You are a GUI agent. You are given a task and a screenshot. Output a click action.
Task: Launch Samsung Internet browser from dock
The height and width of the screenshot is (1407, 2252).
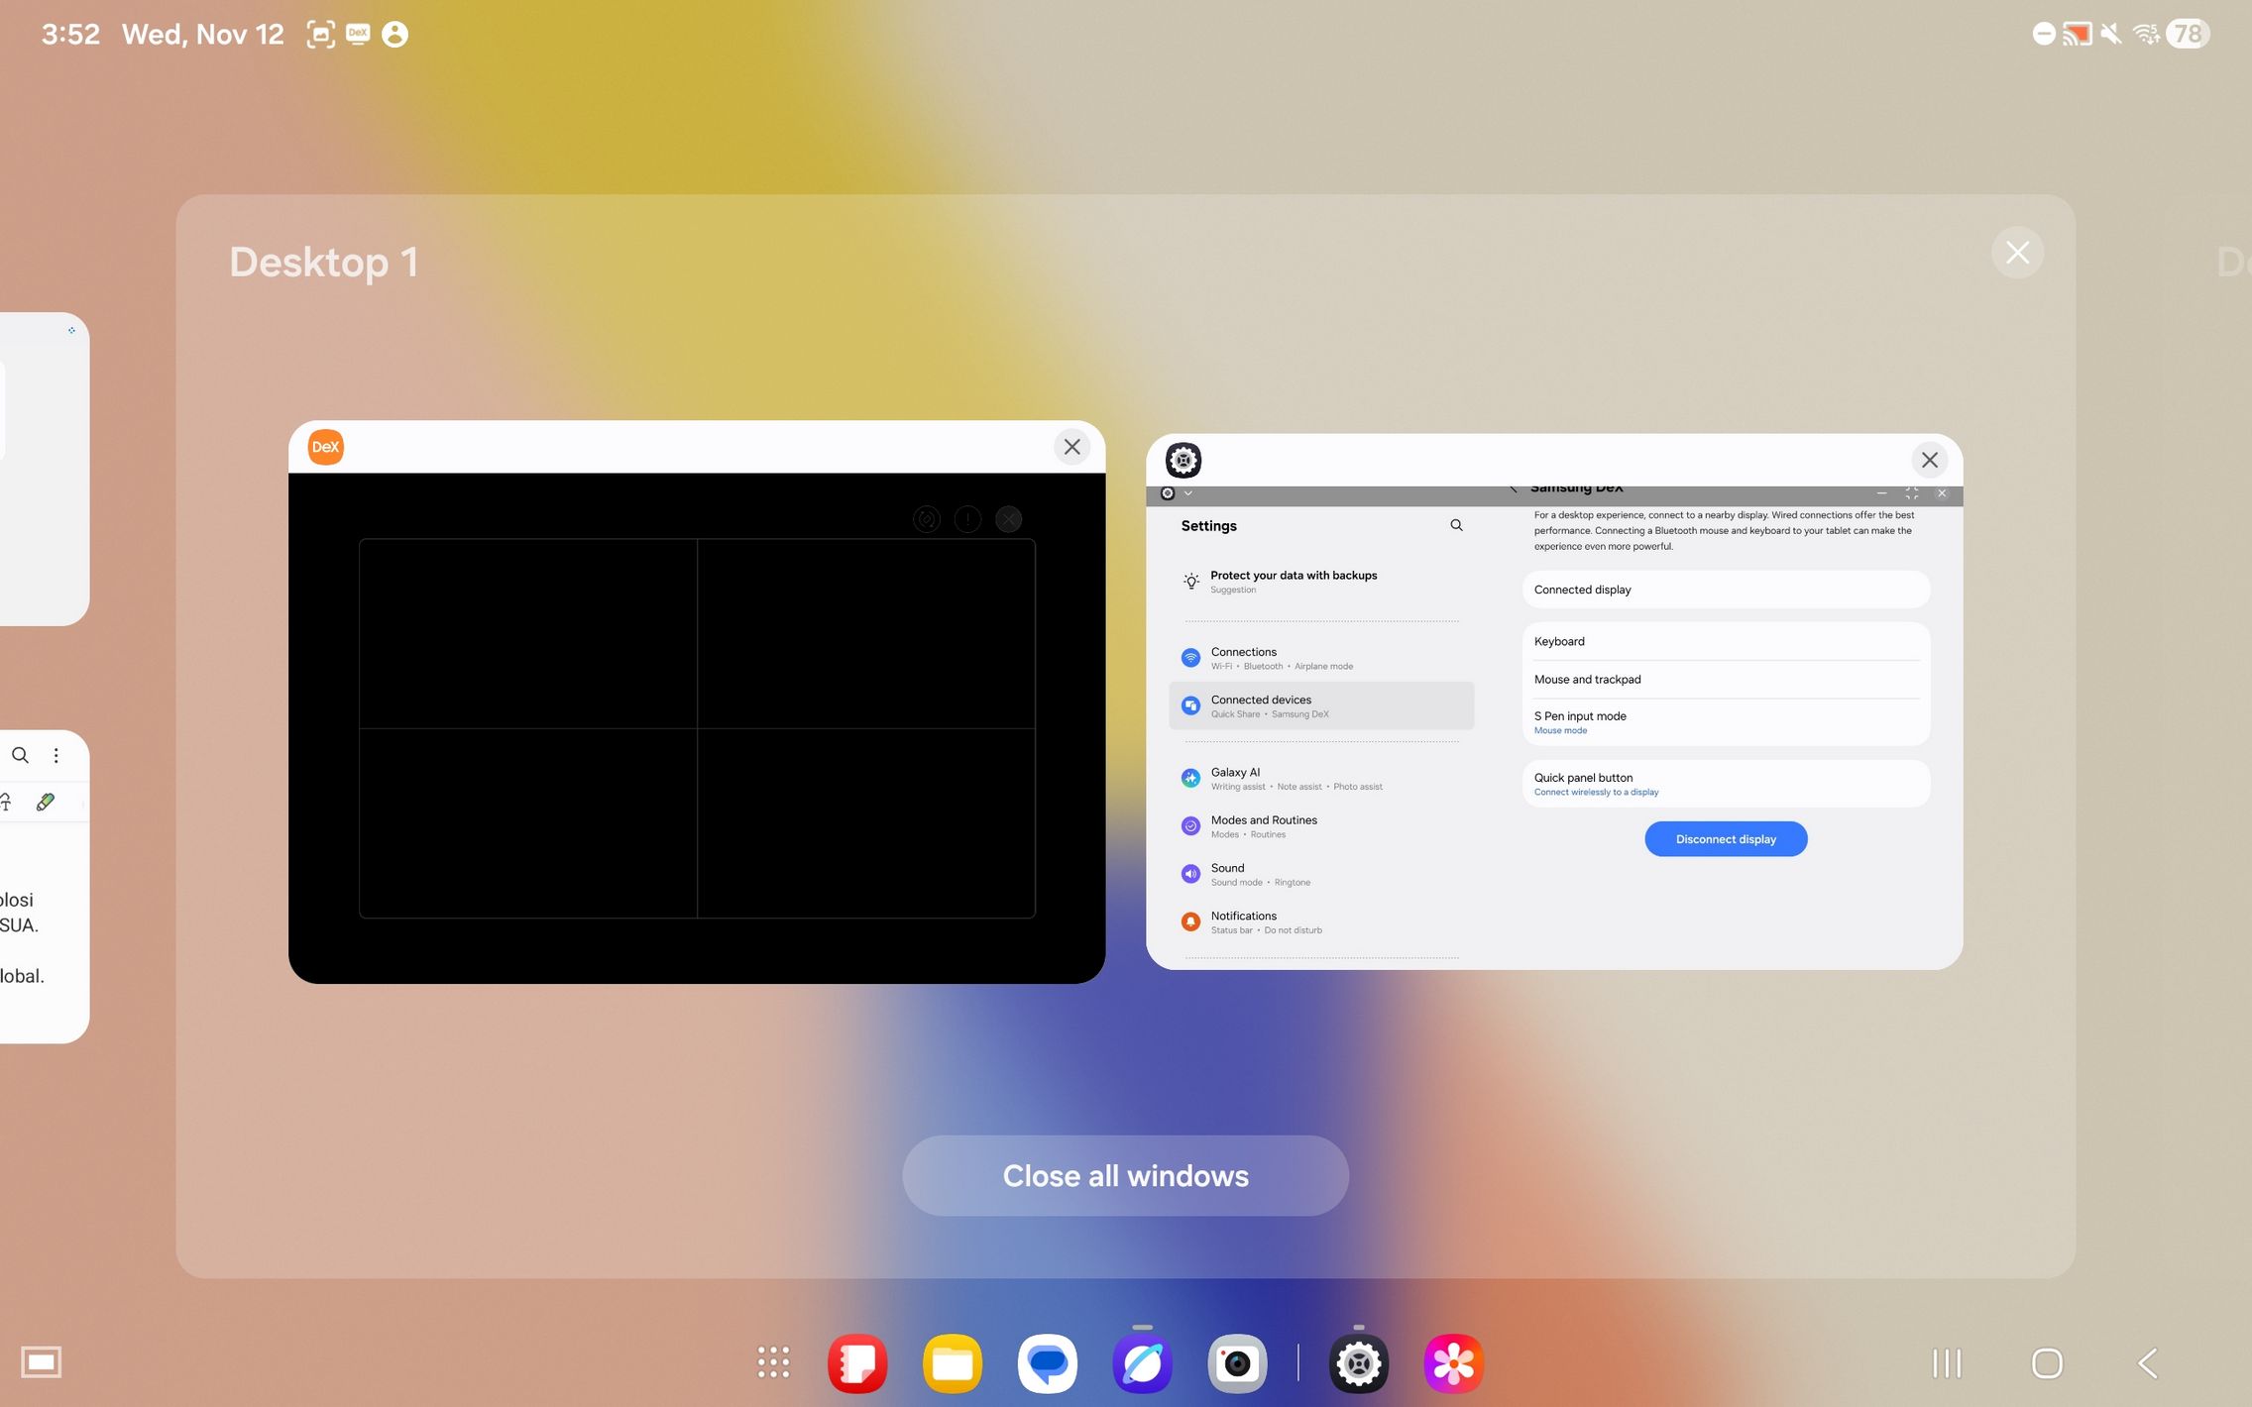1142,1363
